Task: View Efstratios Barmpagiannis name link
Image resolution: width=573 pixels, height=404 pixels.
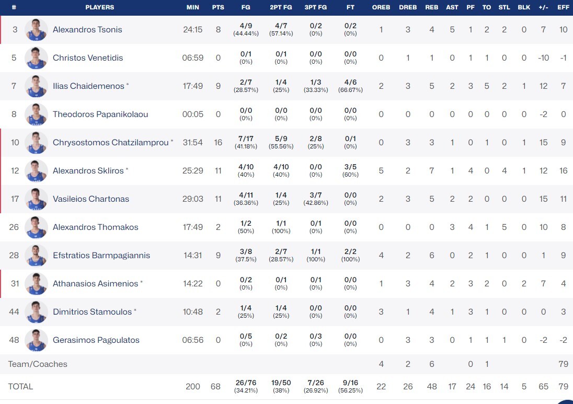Action: (x=101, y=256)
